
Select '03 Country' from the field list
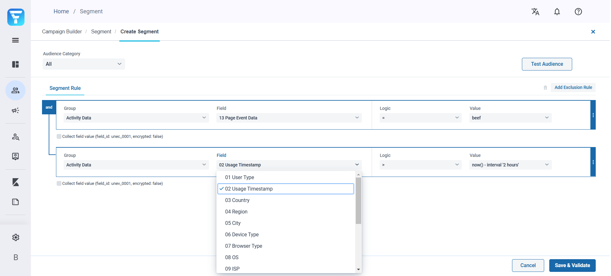[x=237, y=200]
